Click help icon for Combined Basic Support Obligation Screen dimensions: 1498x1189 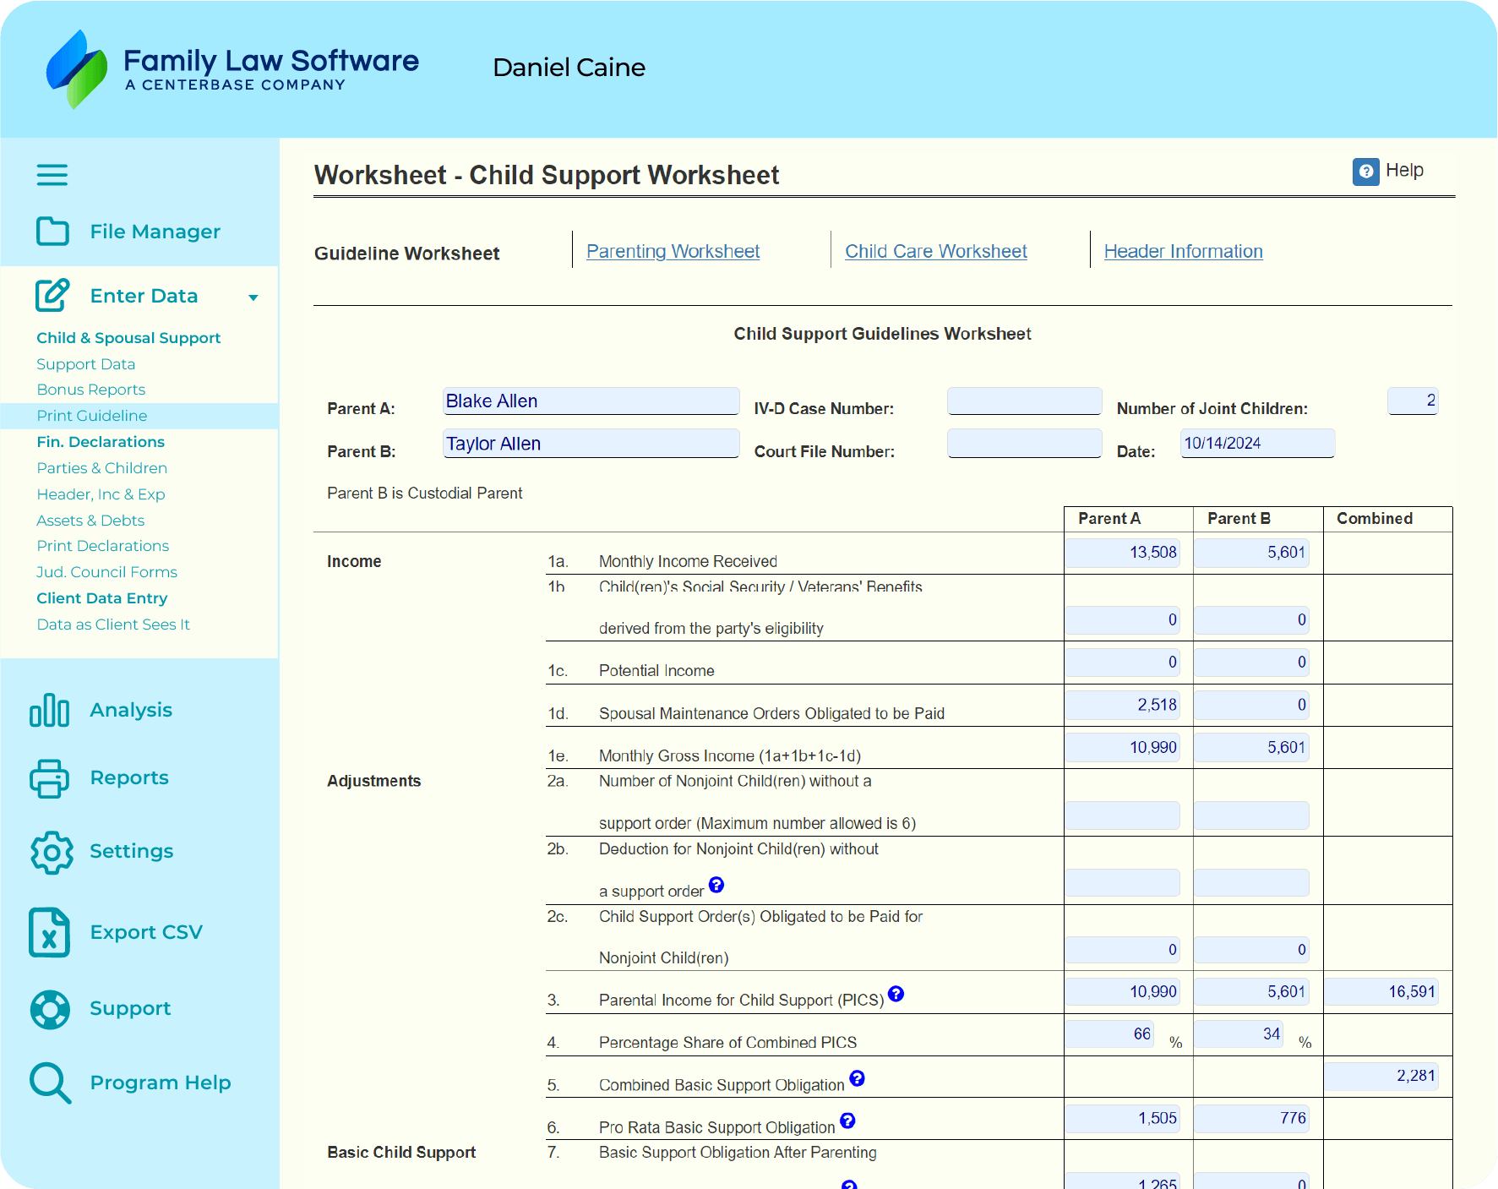click(857, 1078)
